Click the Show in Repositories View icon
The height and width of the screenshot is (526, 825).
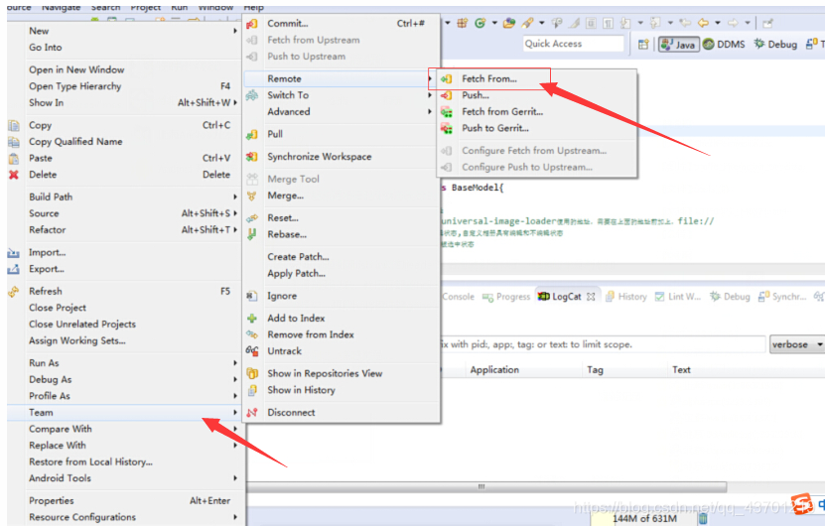pyautogui.click(x=252, y=373)
